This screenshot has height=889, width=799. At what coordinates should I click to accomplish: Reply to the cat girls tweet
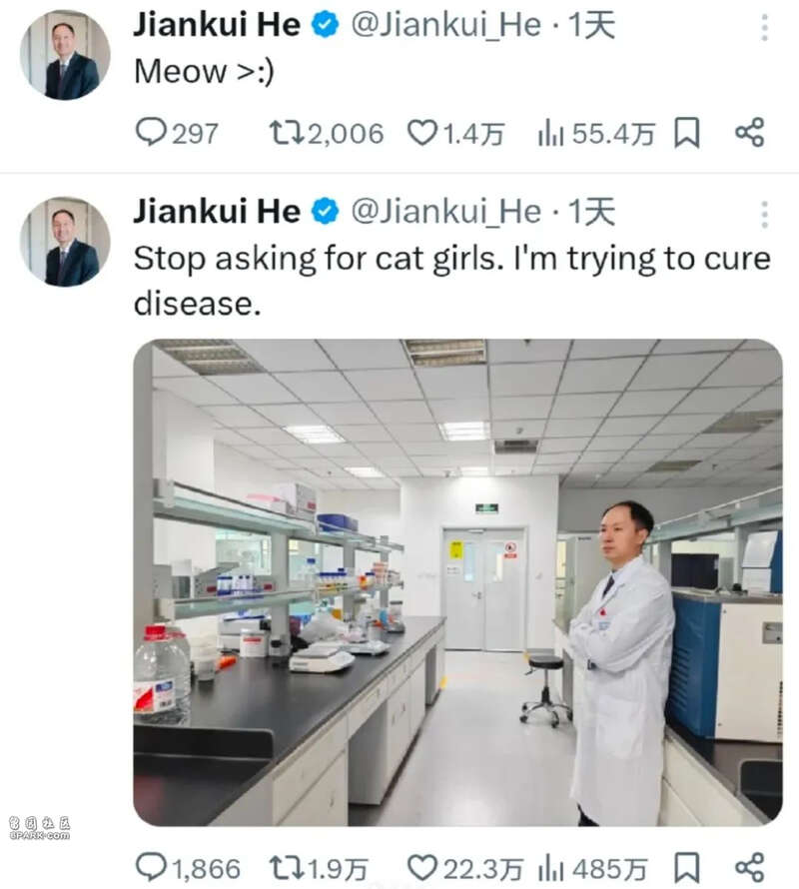point(188,868)
